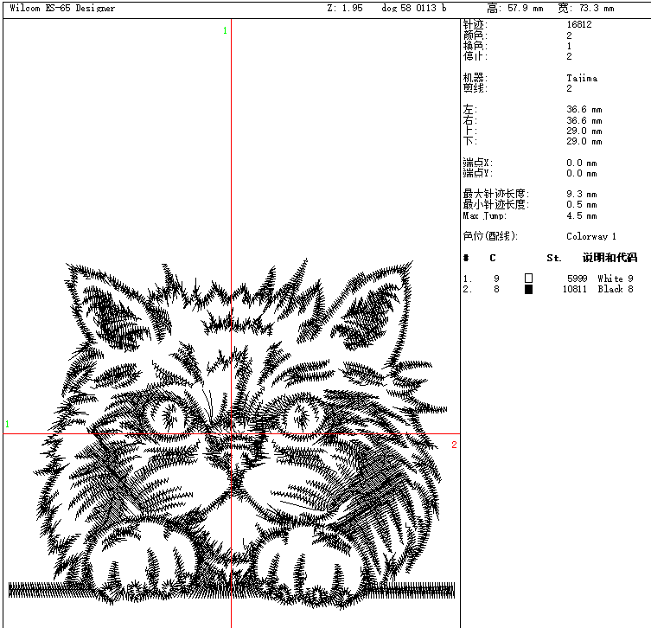Select the Tajima machine value

(x=581, y=78)
